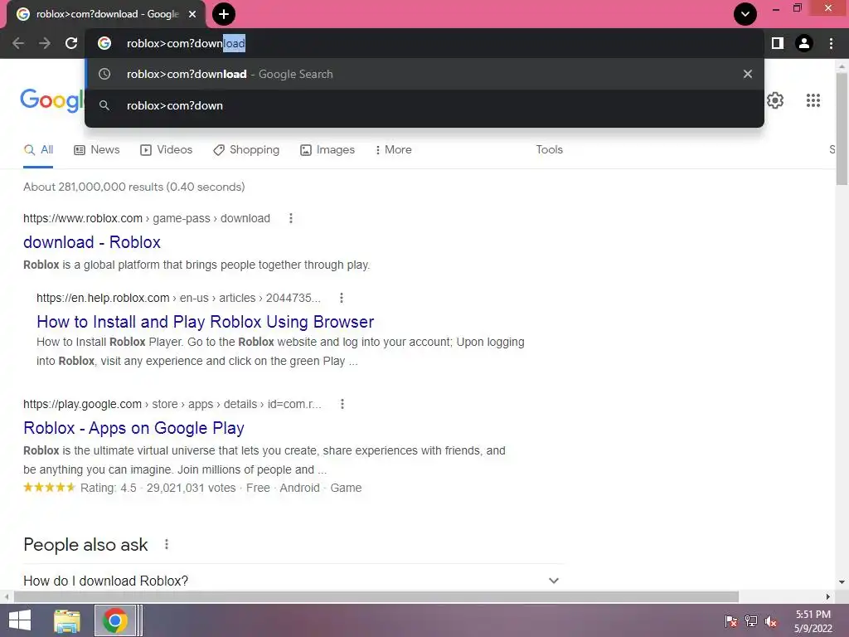Click the browser forward arrow
The image size is (849, 637).
pos(45,43)
